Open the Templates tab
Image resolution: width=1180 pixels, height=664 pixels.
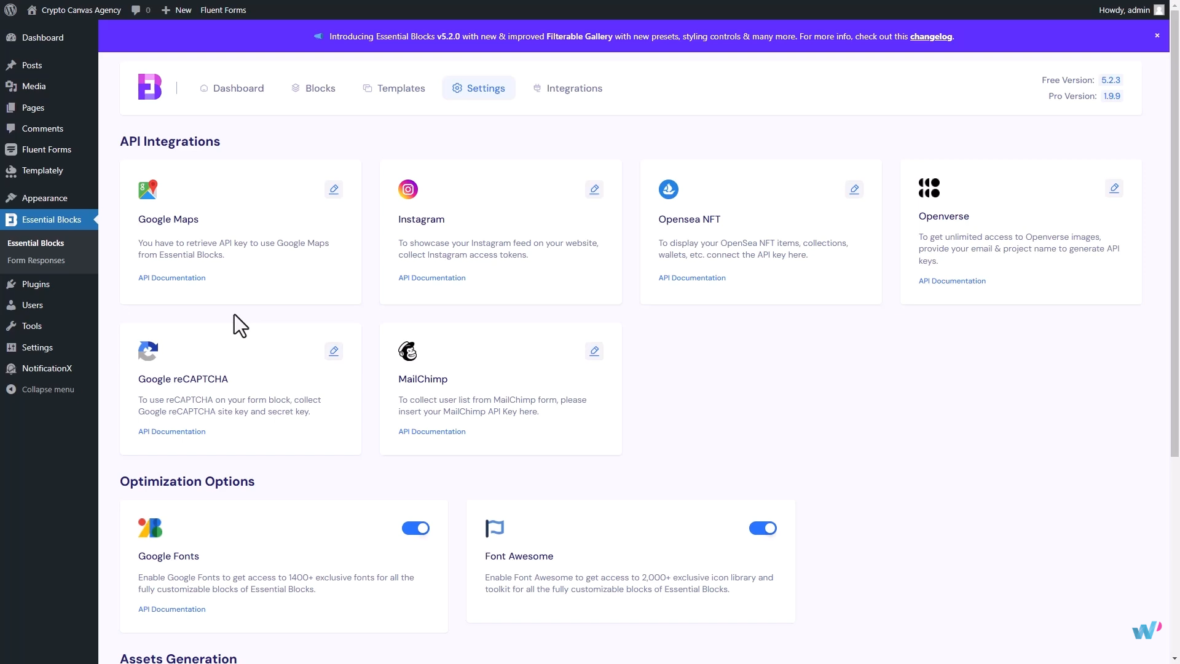click(x=394, y=88)
